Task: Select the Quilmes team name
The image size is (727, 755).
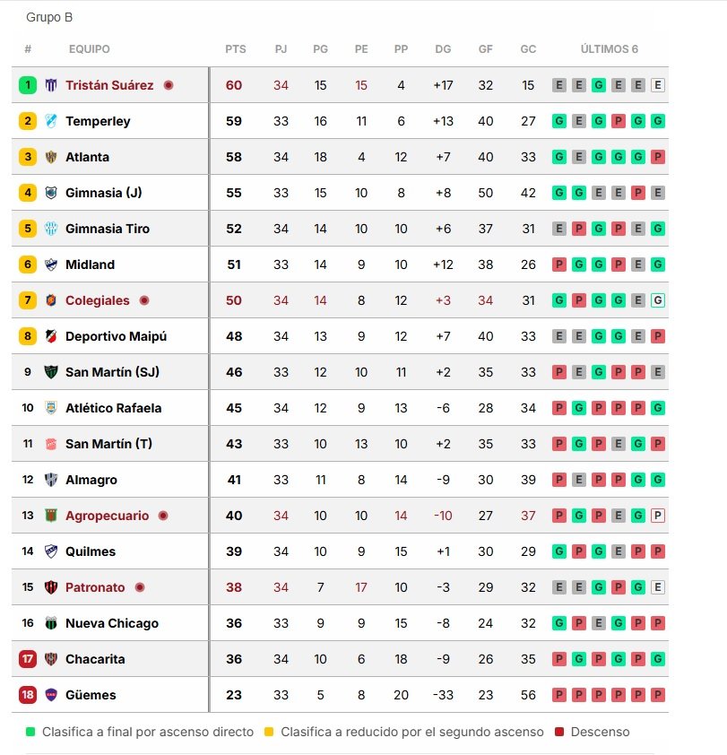Action: tap(91, 551)
